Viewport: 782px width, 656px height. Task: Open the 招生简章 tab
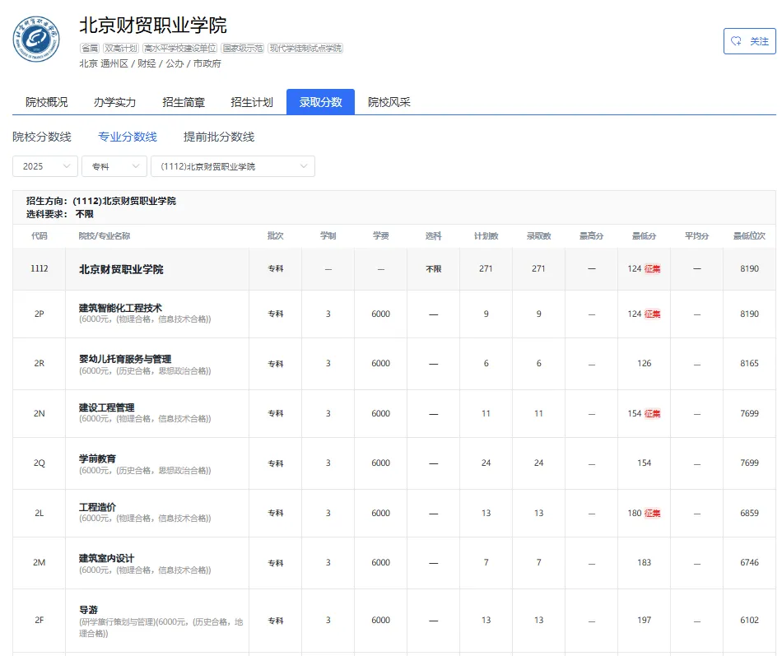184,102
